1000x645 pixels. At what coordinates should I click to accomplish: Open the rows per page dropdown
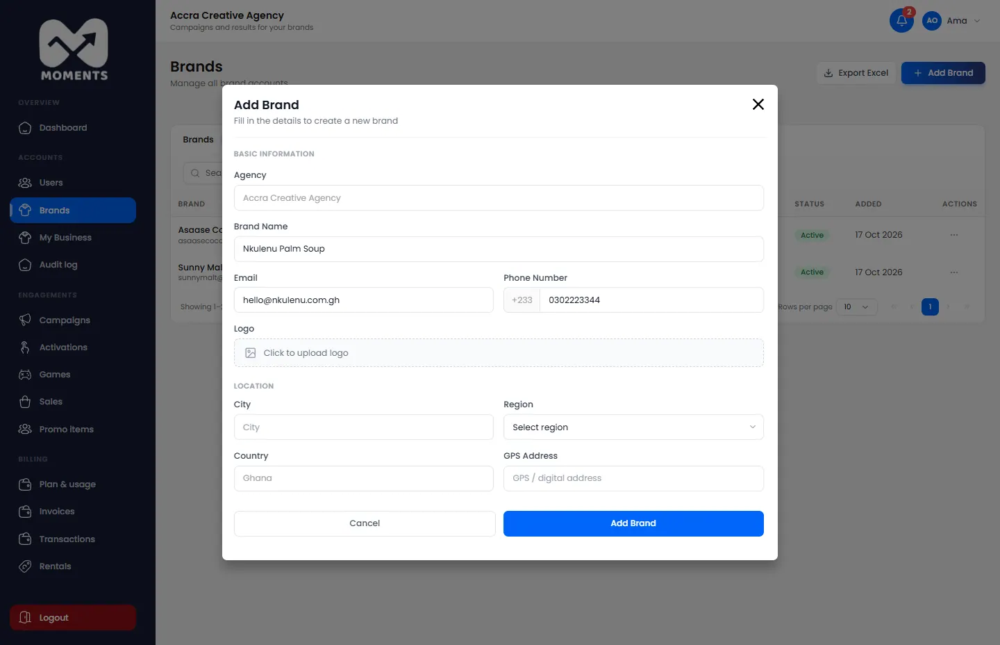856,307
